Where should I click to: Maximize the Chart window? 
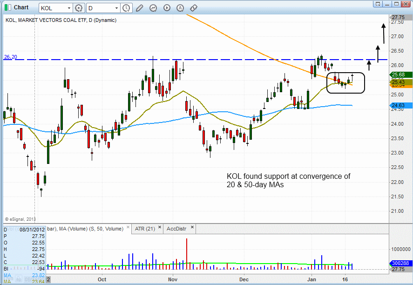tap(396, 4)
